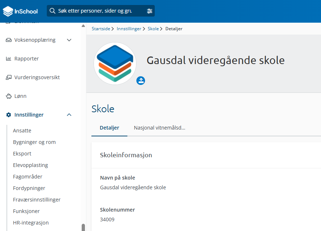
Task: Click the Skoleinformasjon section heading
Action: [126, 155]
